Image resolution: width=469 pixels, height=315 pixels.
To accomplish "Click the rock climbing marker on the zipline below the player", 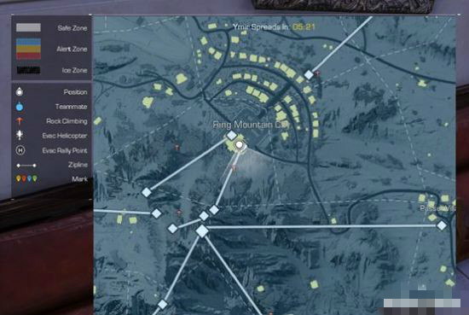I will [x=234, y=168].
